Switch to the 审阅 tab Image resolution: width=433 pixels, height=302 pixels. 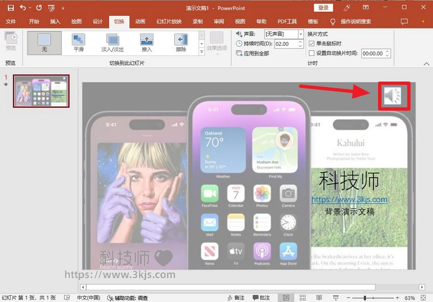coord(219,21)
